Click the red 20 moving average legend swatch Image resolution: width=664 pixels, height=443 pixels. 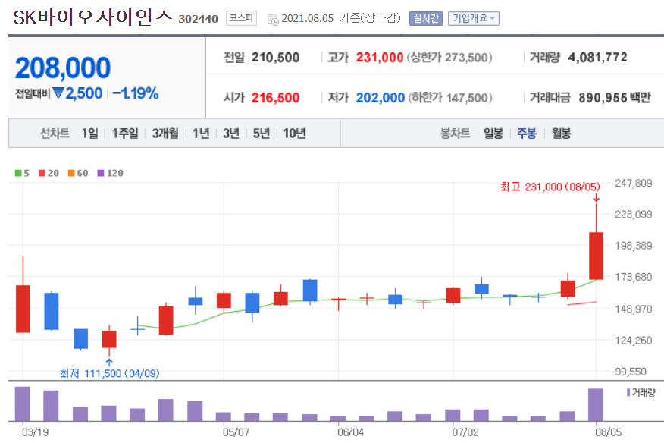coord(42,173)
